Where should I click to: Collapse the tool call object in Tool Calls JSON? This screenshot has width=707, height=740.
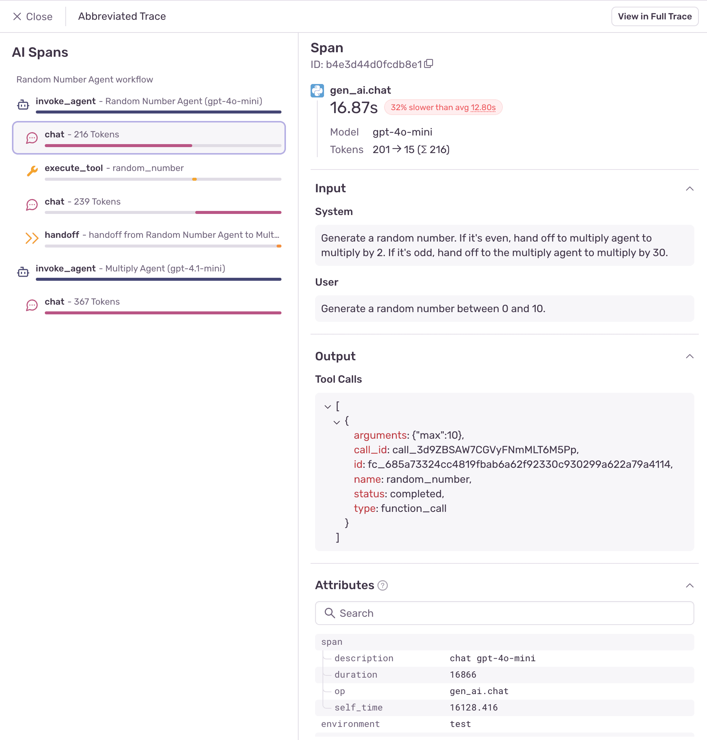(x=337, y=422)
